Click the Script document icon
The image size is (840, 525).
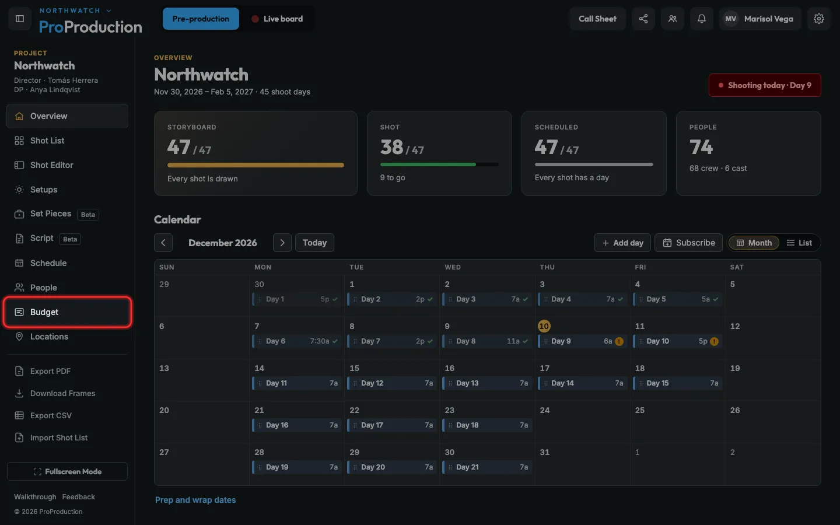pos(19,239)
